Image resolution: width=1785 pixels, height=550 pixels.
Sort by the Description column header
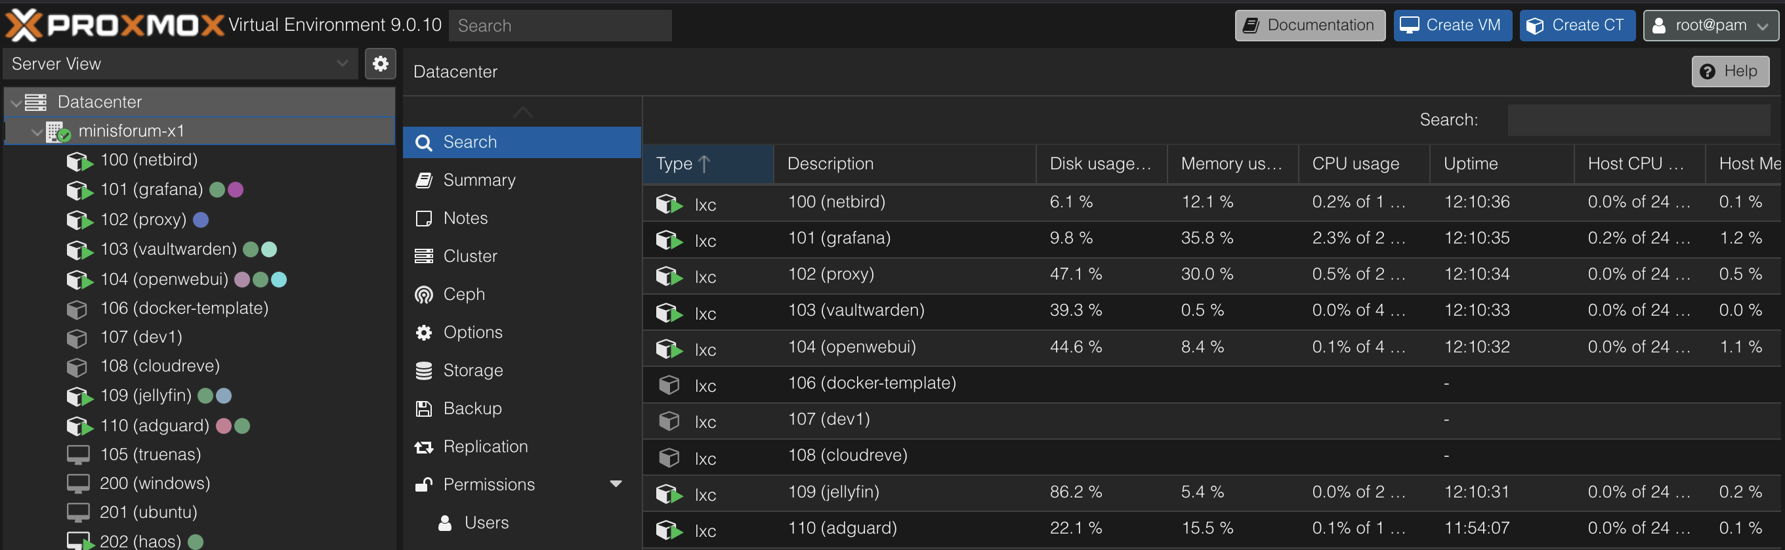904,163
